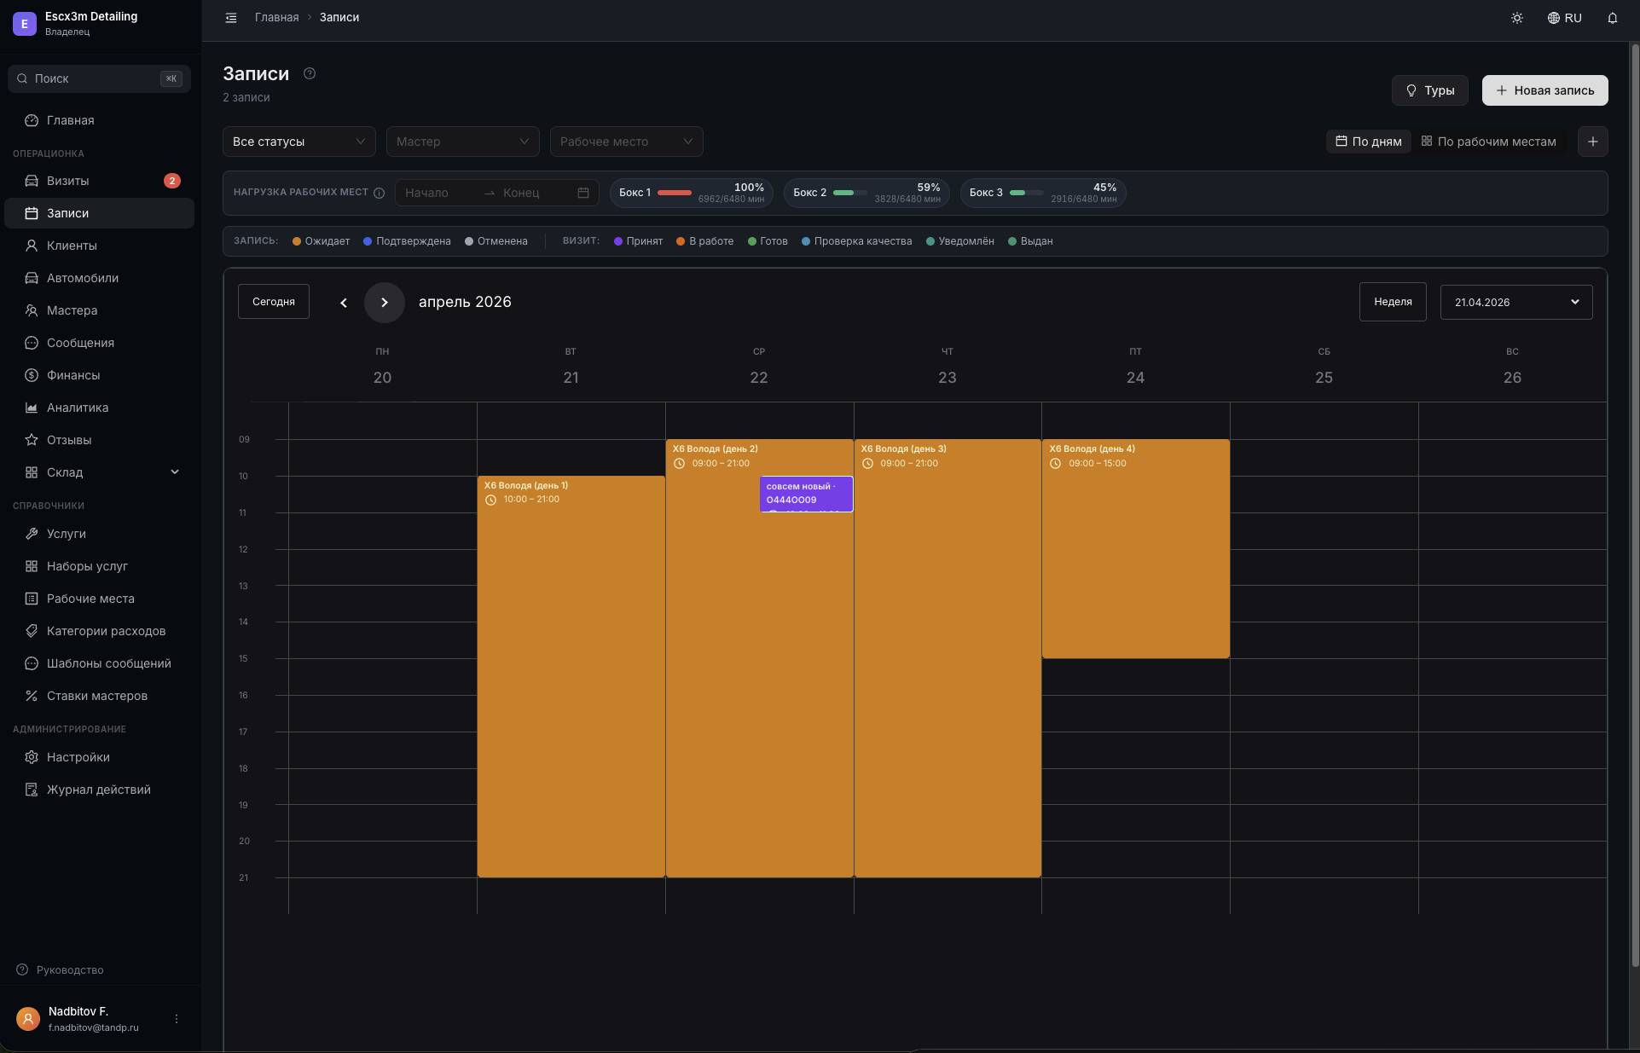The image size is (1640, 1053).
Task: Open Автомобили section
Action: (x=100, y=278)
